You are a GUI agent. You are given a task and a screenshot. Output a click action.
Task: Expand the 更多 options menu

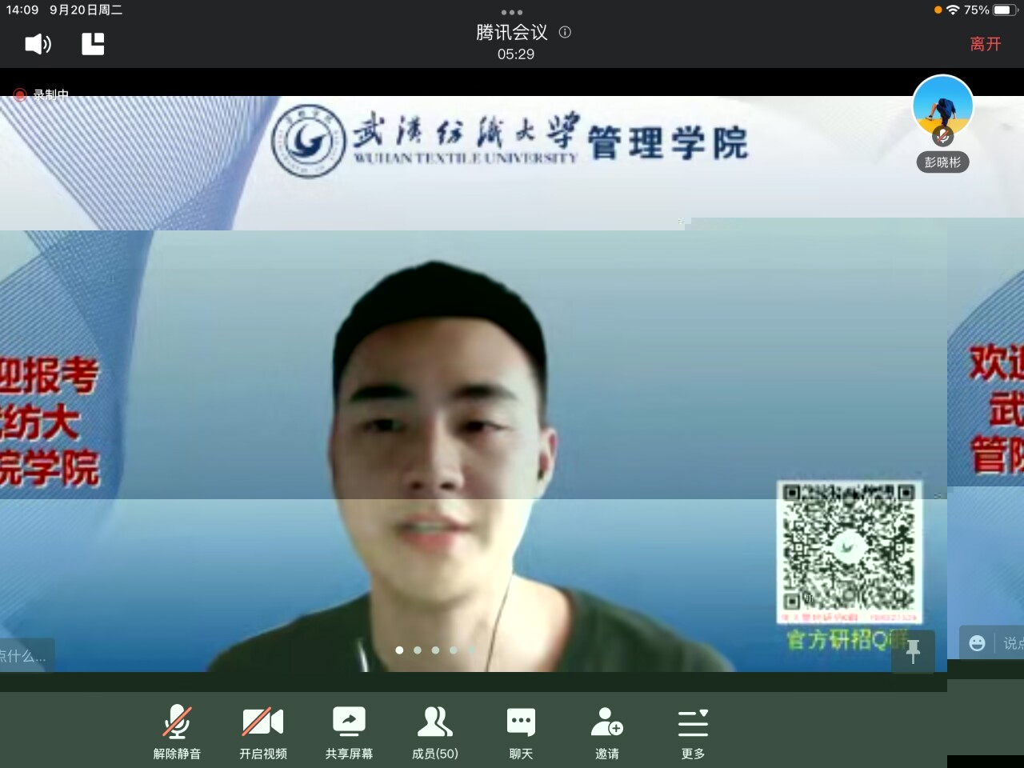(693, 732)
